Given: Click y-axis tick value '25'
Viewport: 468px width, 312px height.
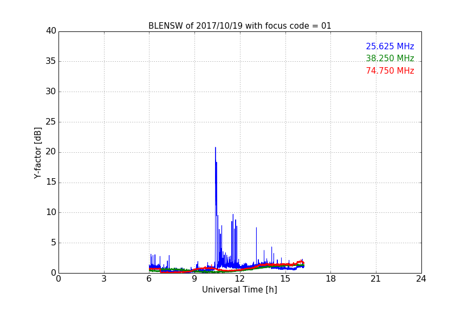Looking at the screenshot, I should 51,122.
